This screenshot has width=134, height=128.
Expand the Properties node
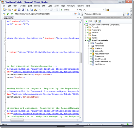pyautogui.click(x=88, y=43)
